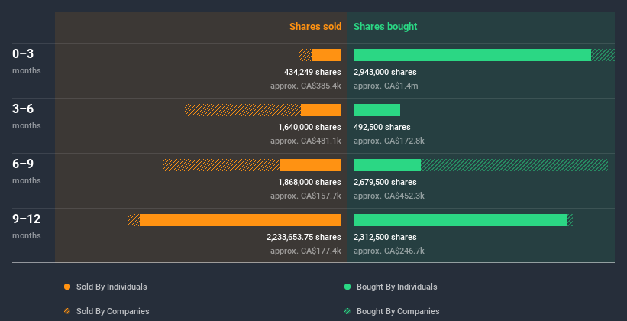Click solid orange sold bar for 9–12 months
This screenshot has width=627, height=321.
[241, 220]
